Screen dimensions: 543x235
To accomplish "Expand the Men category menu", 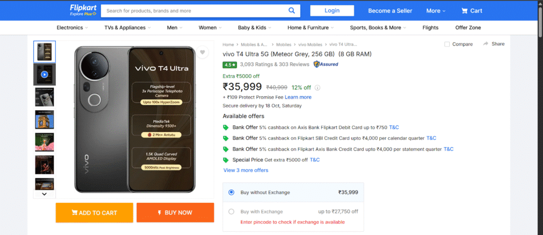I will (x=174, y=28).
